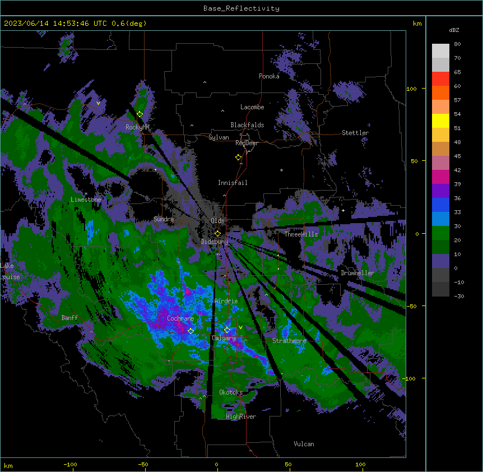Click the asterisk marker above Limestone label
Screen dimensions: 483x472
tap(86, 194)
